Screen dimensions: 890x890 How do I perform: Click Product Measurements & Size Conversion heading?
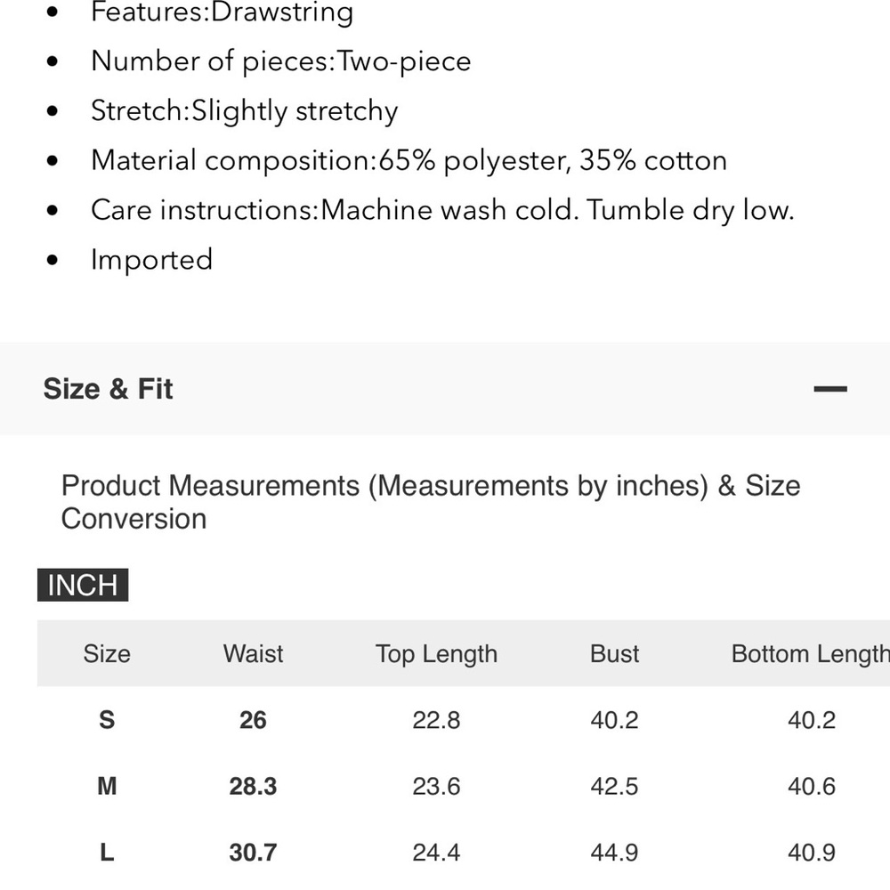(x=431, y=502)
